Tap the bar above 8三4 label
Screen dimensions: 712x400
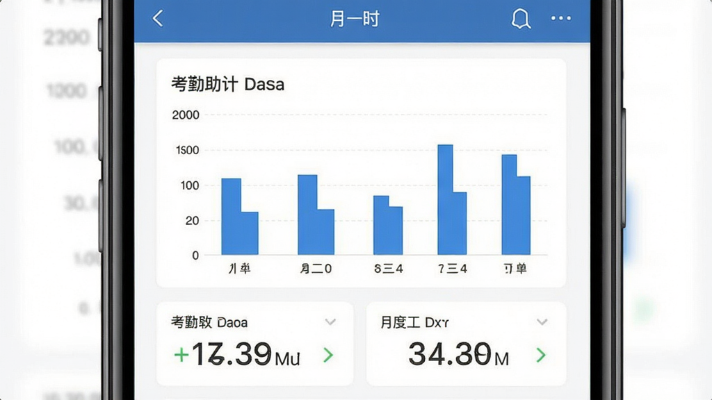tap(388, 225)
